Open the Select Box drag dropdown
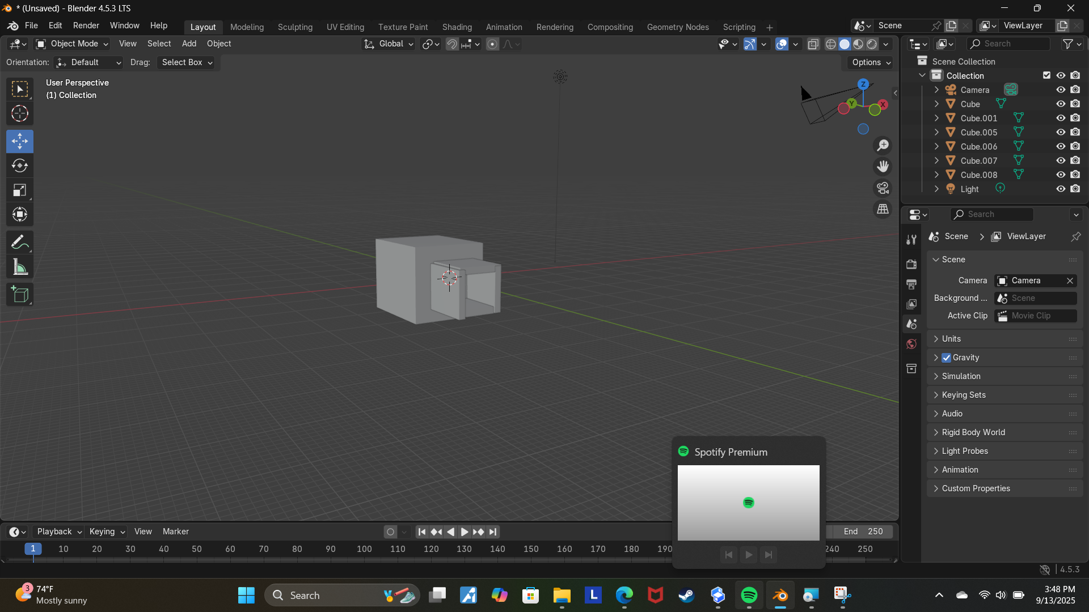This screenshot has height=612, width=1089. click(x=187, y=62)
